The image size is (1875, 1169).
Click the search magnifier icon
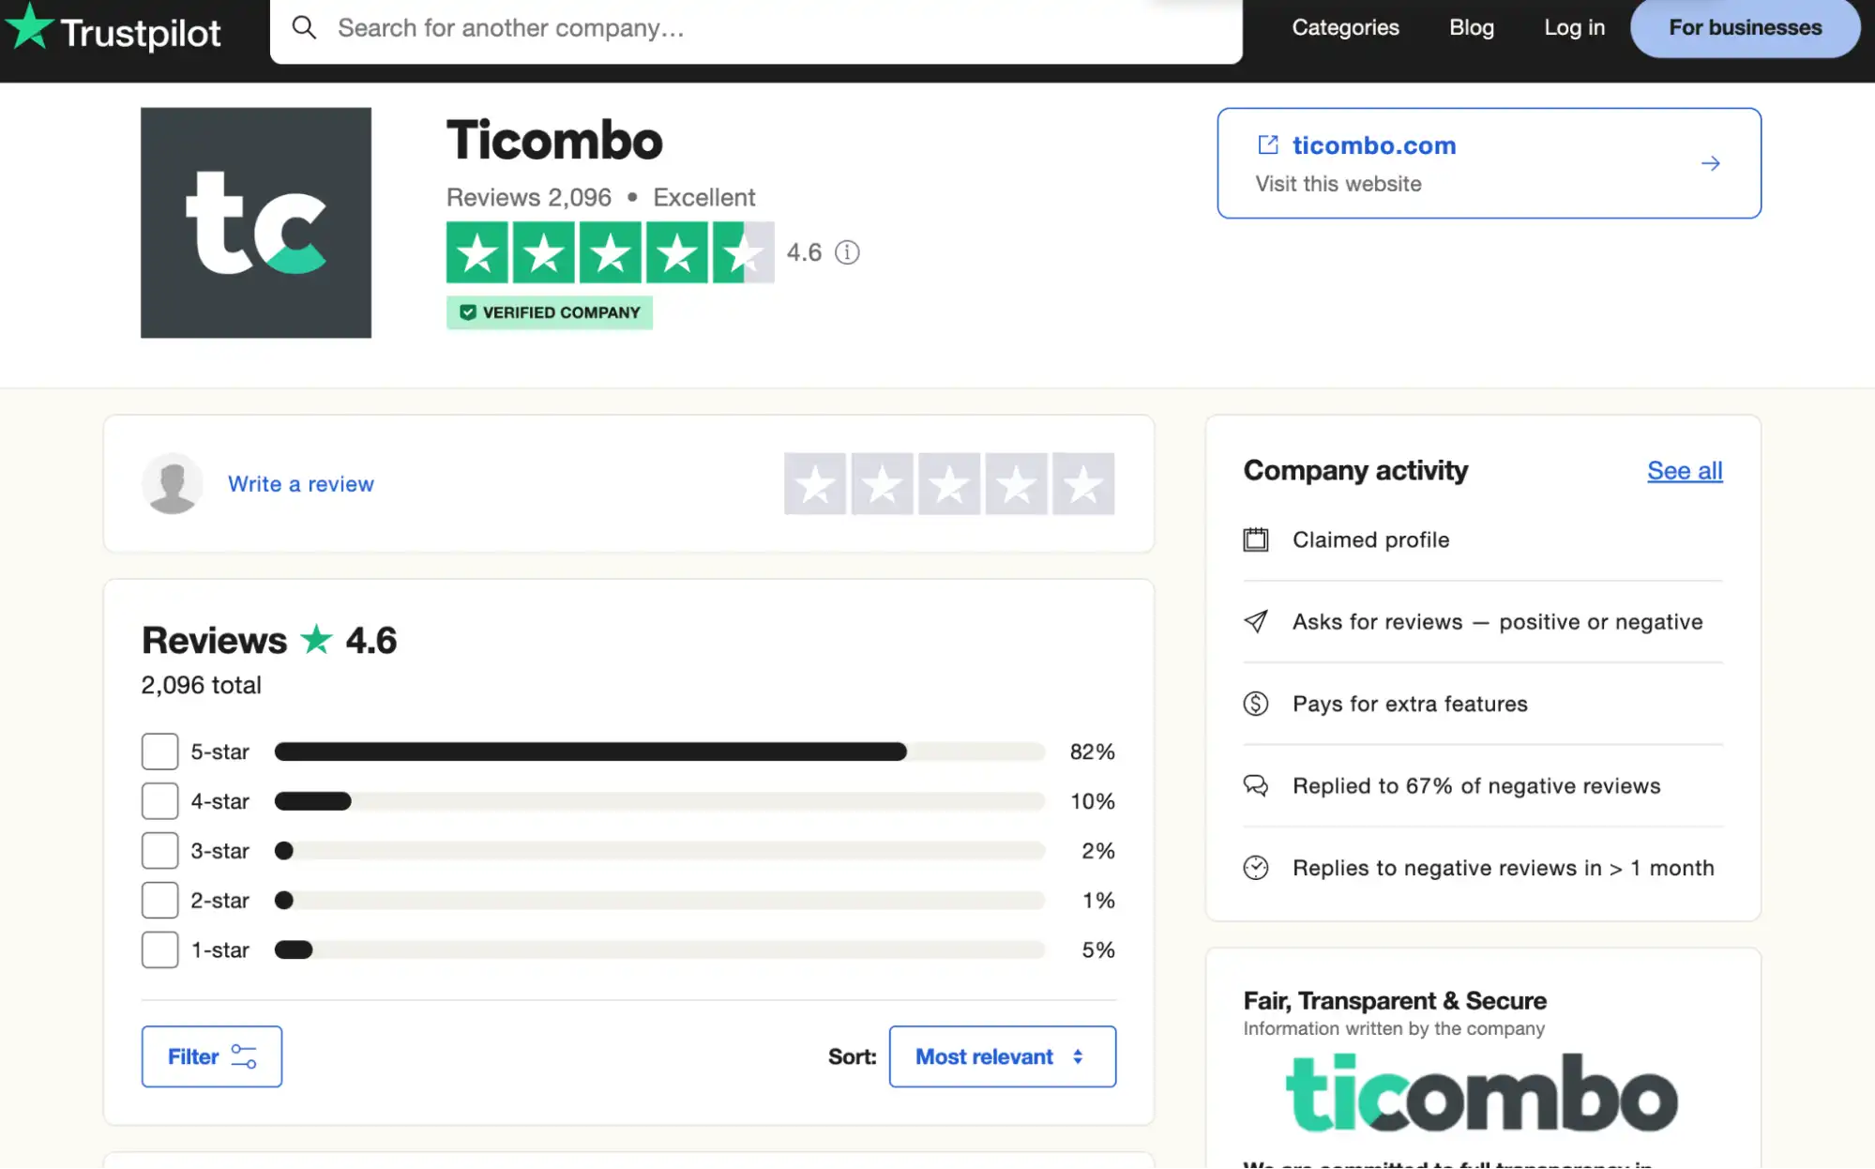click(304, 28)
